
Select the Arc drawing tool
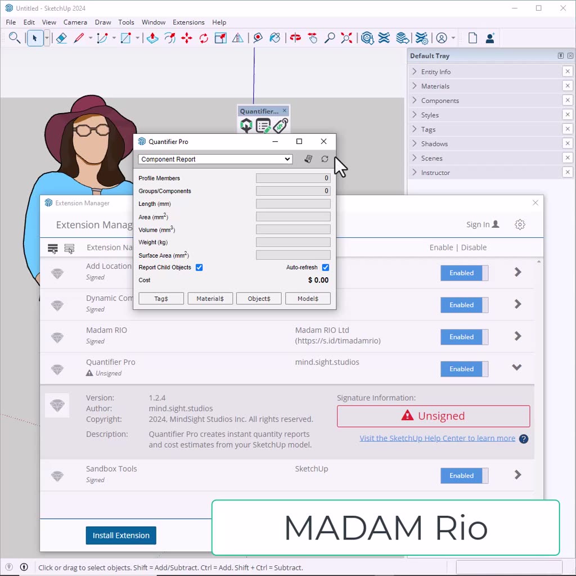coord(102,38)
